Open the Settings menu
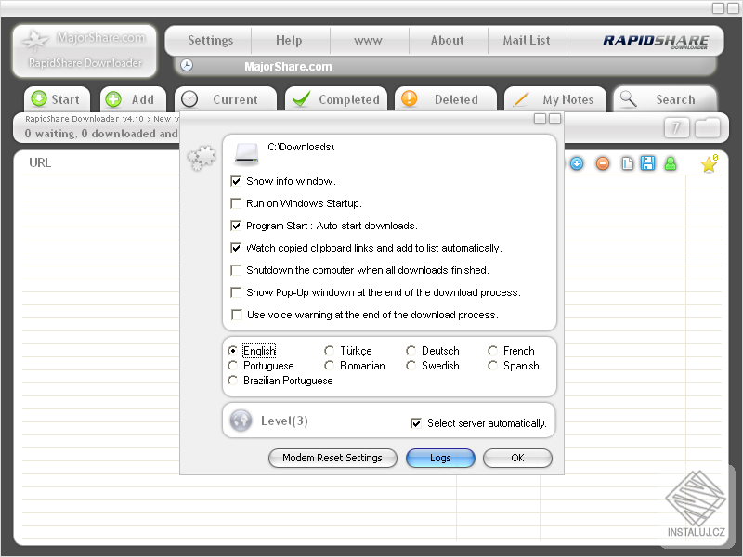 click(208, 40)
